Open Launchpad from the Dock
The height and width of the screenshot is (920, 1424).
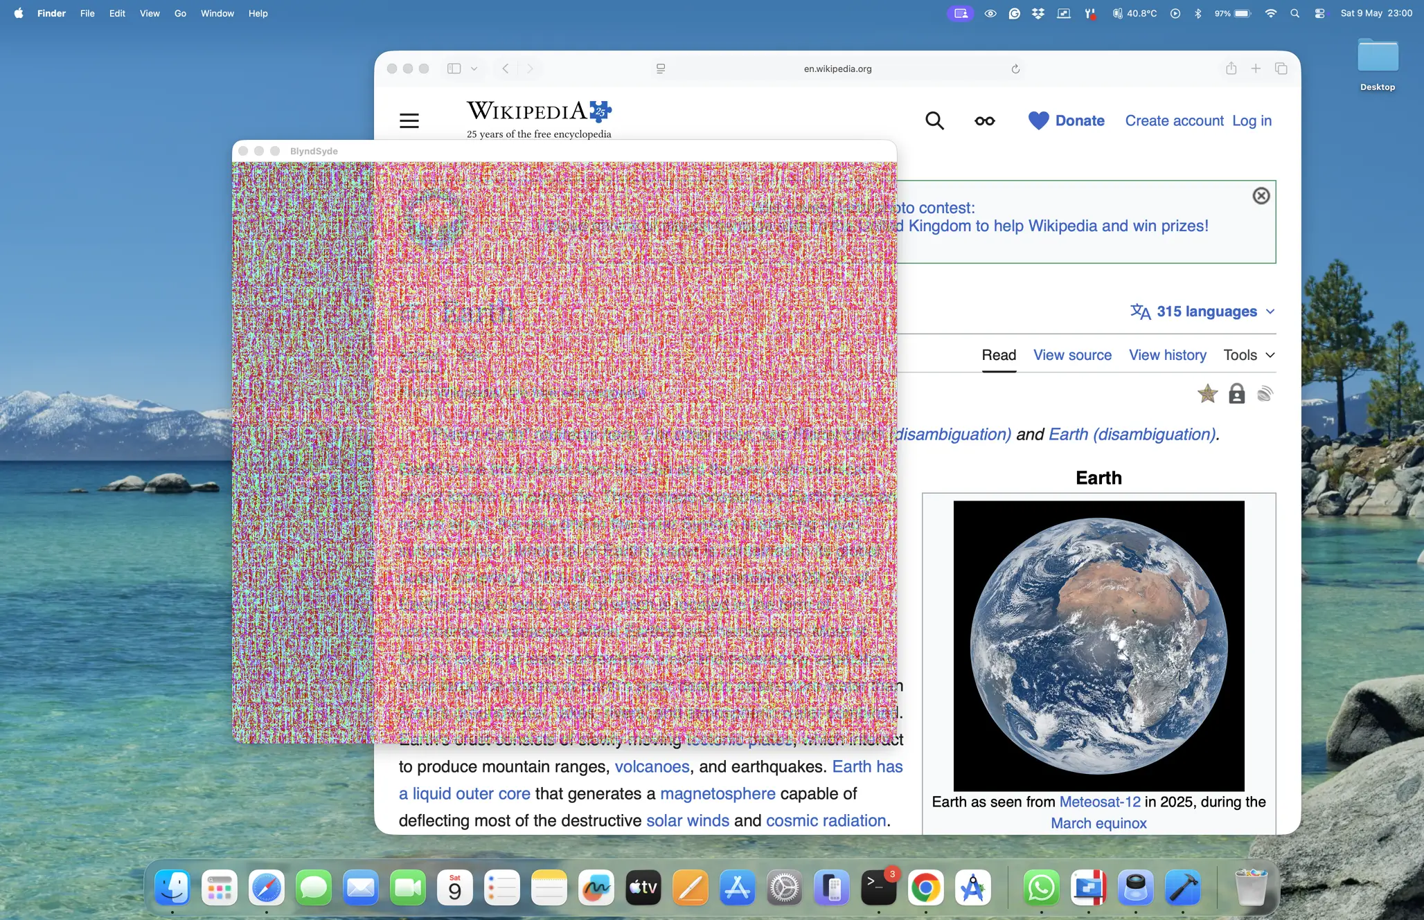point(220,888)
